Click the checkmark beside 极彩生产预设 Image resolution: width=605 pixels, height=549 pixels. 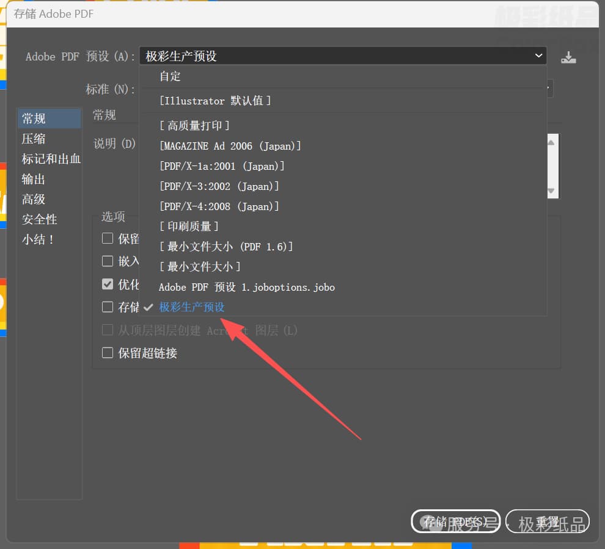[148, 307]
